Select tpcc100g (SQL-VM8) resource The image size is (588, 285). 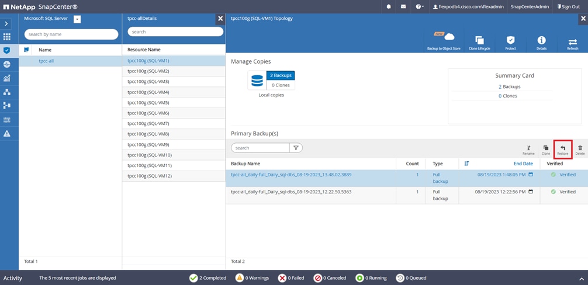coord(174,134)
